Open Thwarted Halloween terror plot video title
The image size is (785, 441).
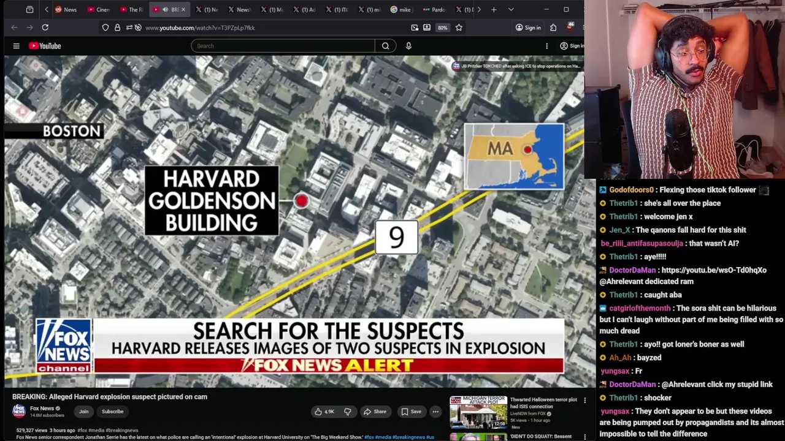point(543,402)
